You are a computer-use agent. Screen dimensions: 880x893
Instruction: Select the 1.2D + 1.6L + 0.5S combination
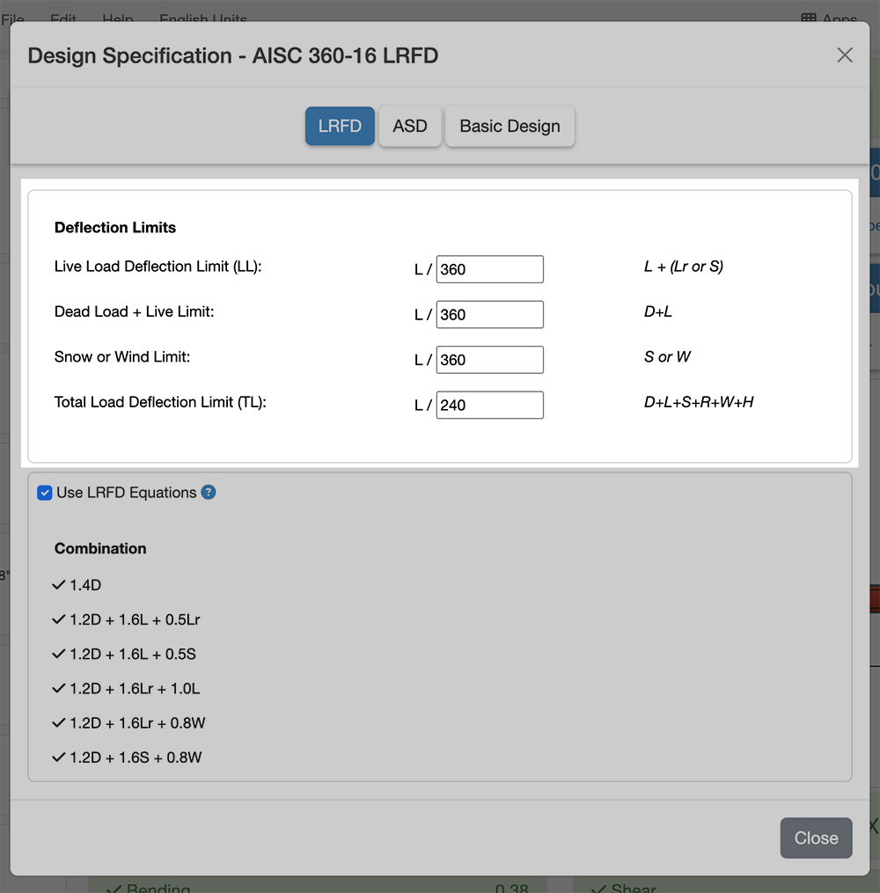[123, 654]
